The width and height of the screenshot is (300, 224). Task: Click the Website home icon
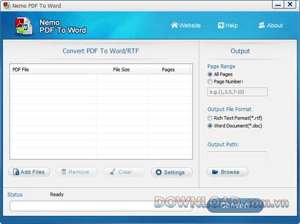tap(174, 25)
